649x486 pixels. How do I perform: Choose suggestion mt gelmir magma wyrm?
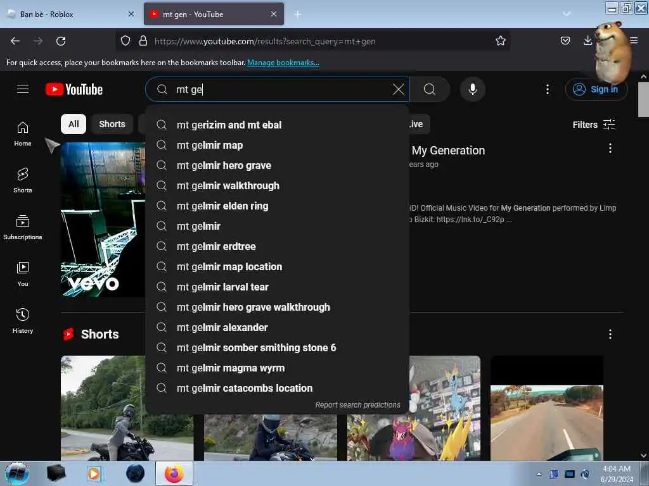(x=278, y=368)
